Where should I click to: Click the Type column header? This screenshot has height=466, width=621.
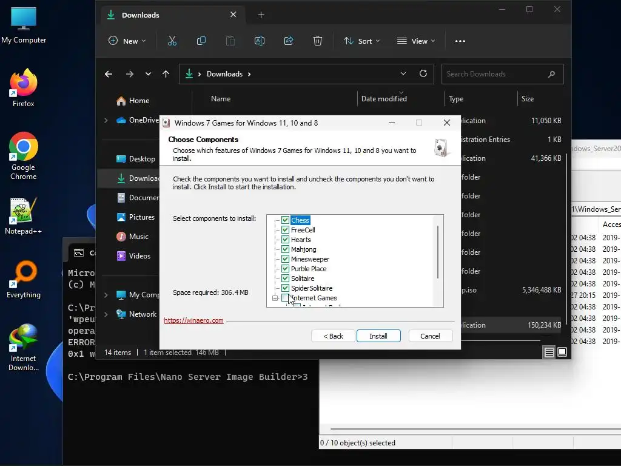456,99
